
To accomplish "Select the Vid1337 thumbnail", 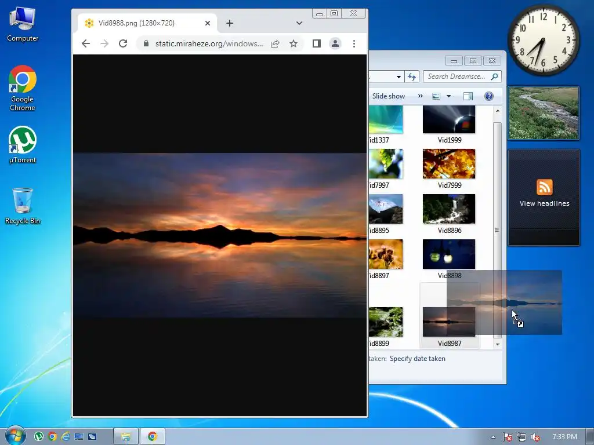I will (386, 119).
